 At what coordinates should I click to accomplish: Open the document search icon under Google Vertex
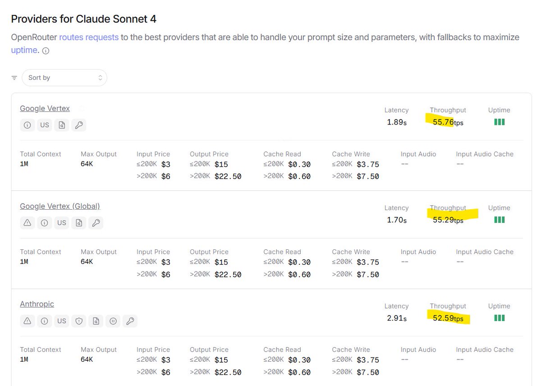62,125
